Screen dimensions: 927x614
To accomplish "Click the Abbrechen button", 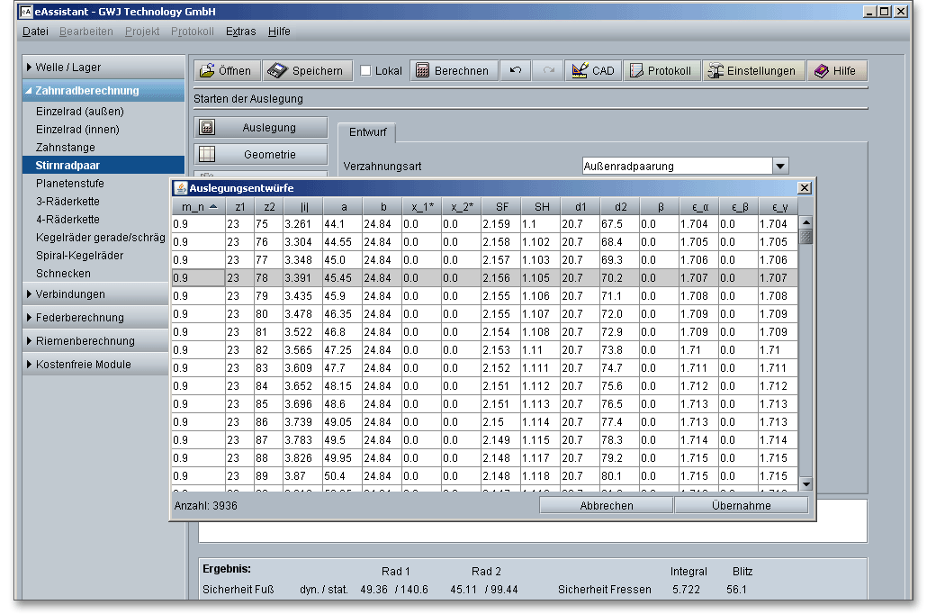I will [607, 506].
